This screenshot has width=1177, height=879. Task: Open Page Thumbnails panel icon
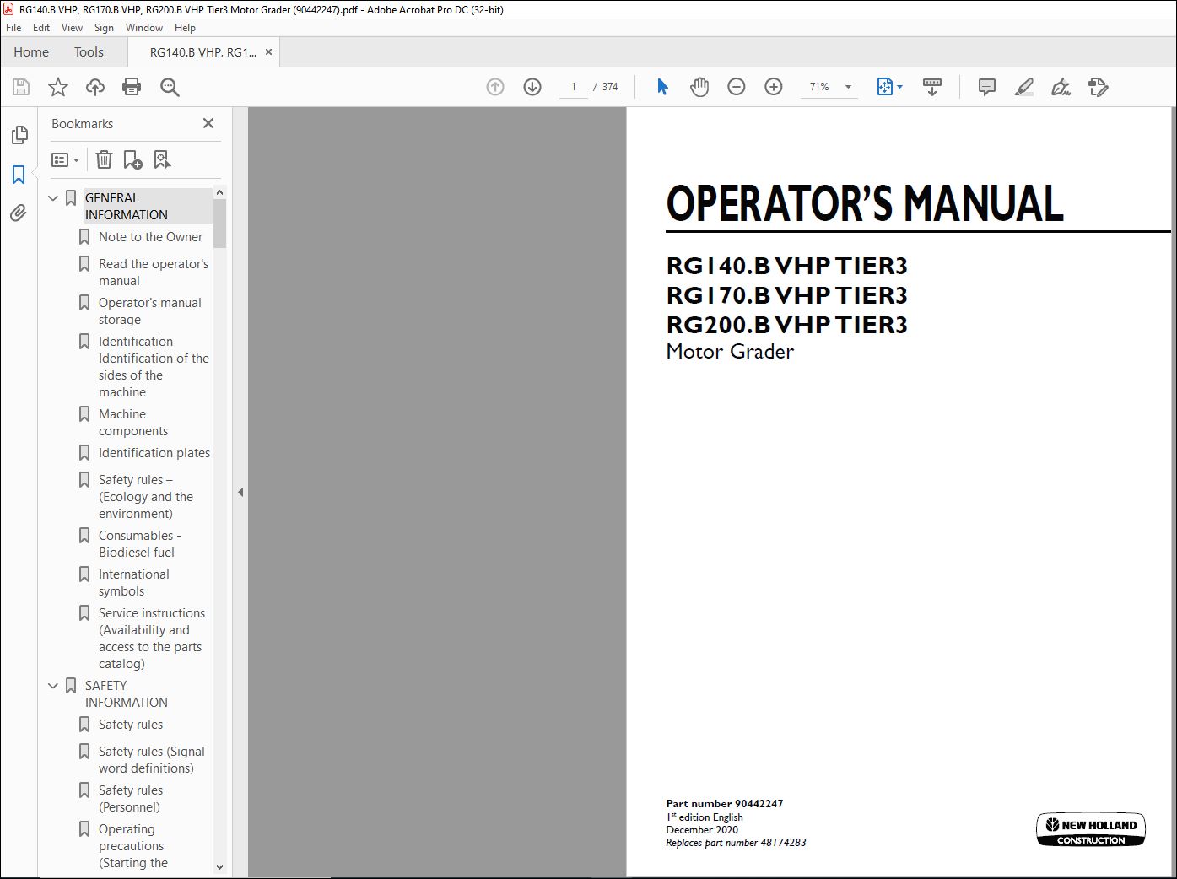click(19, 135)
